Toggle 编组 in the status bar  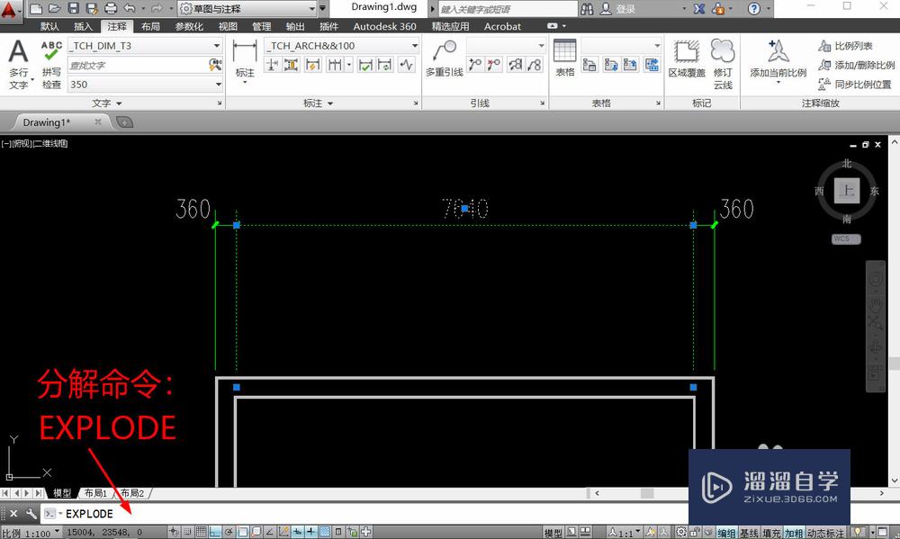726,534
